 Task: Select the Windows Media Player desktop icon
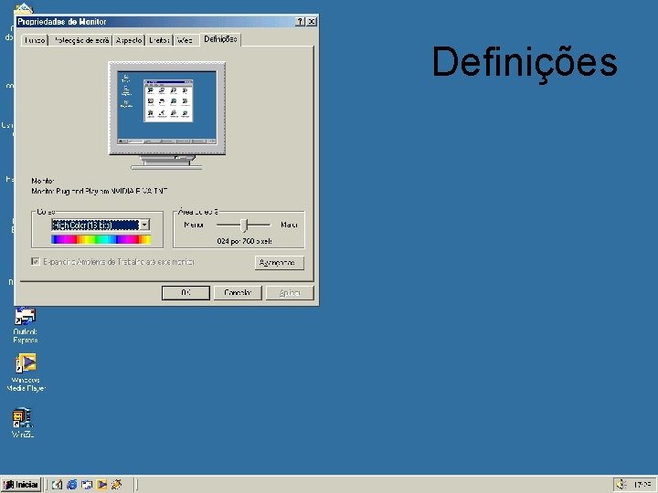26,372
